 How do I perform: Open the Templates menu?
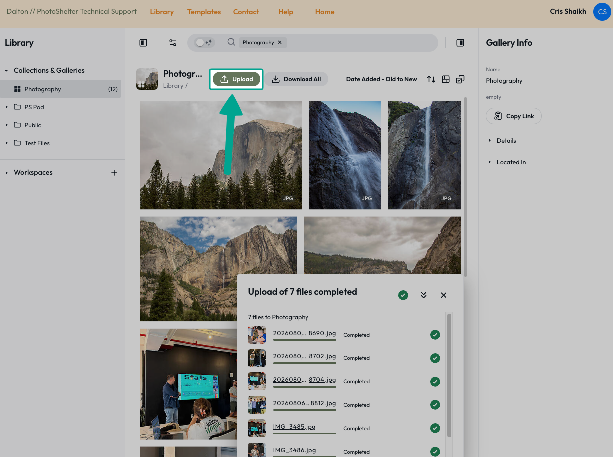coord(204,12)
